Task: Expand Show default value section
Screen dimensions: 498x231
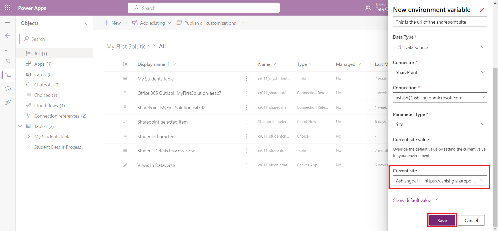Action: [x=415, y=200]
